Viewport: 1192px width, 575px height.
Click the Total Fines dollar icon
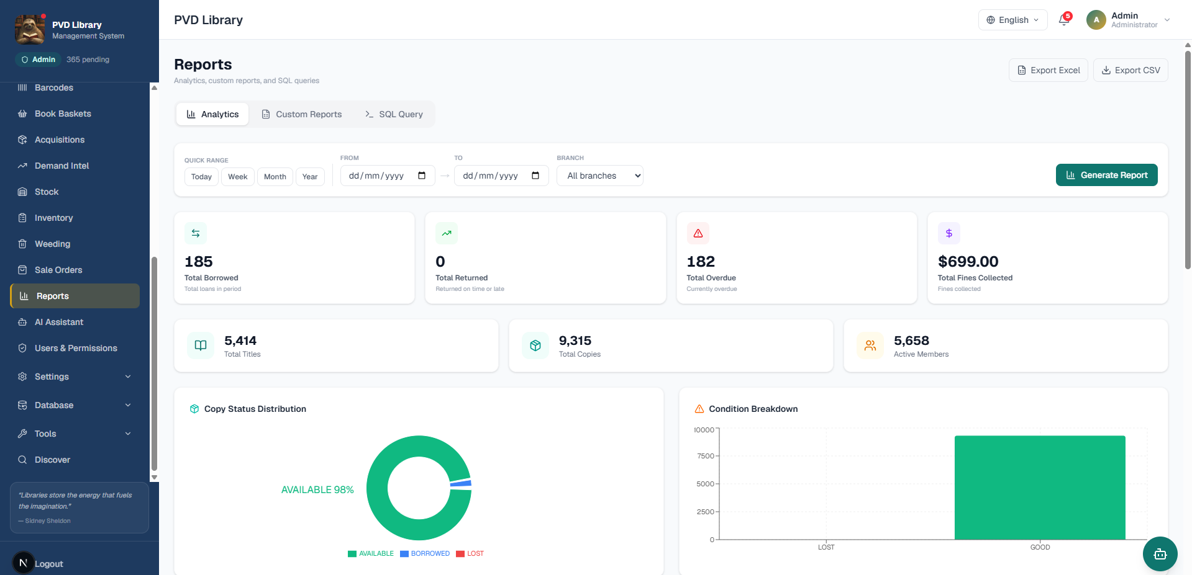[949, 233]
